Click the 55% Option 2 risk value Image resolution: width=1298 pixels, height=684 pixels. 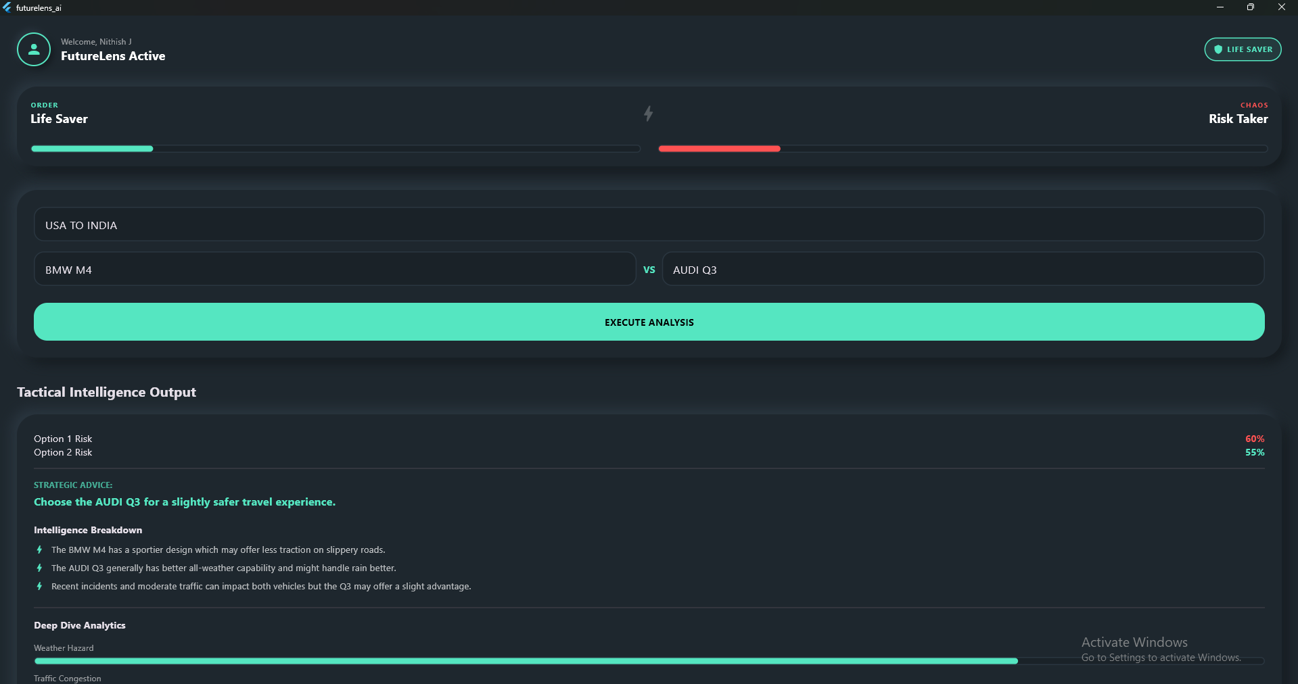(x=1255, y=452)
